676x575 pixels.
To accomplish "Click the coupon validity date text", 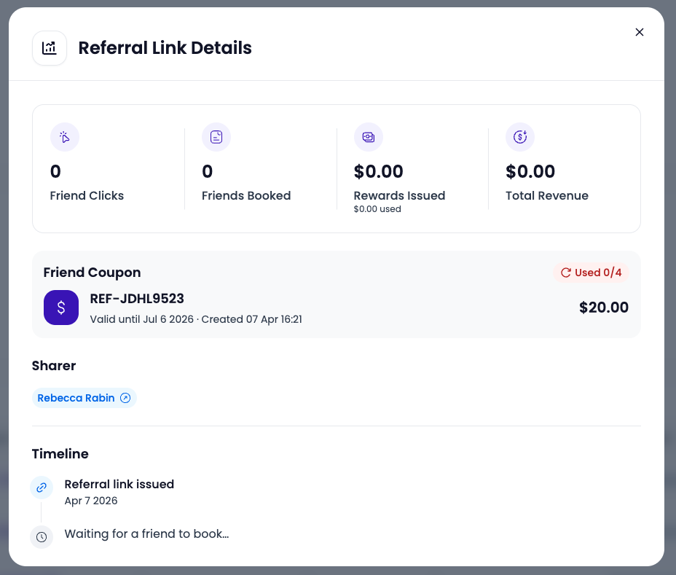I will tap(141, 319).
